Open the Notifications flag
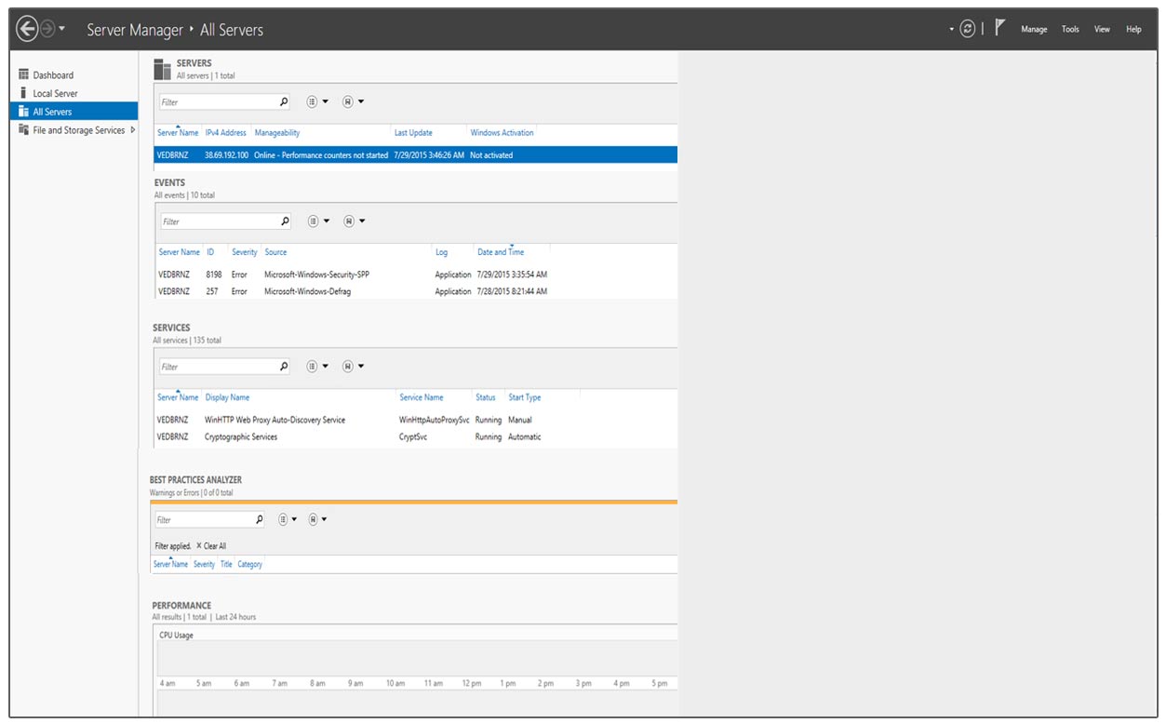The width and height of the screenshot is (1166, 723). click(x=999, y=28)
